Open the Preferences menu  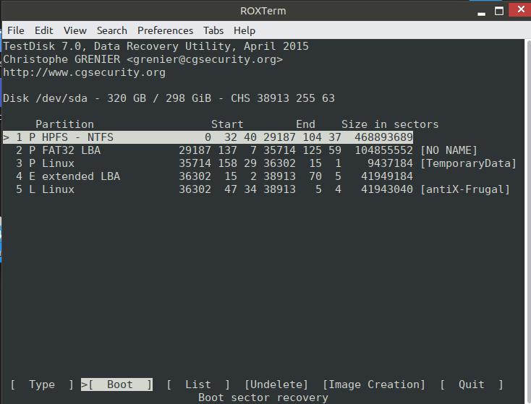click(165, 30)
